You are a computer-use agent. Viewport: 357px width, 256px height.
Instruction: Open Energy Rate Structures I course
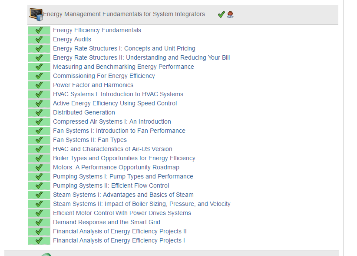coord(124,49)
